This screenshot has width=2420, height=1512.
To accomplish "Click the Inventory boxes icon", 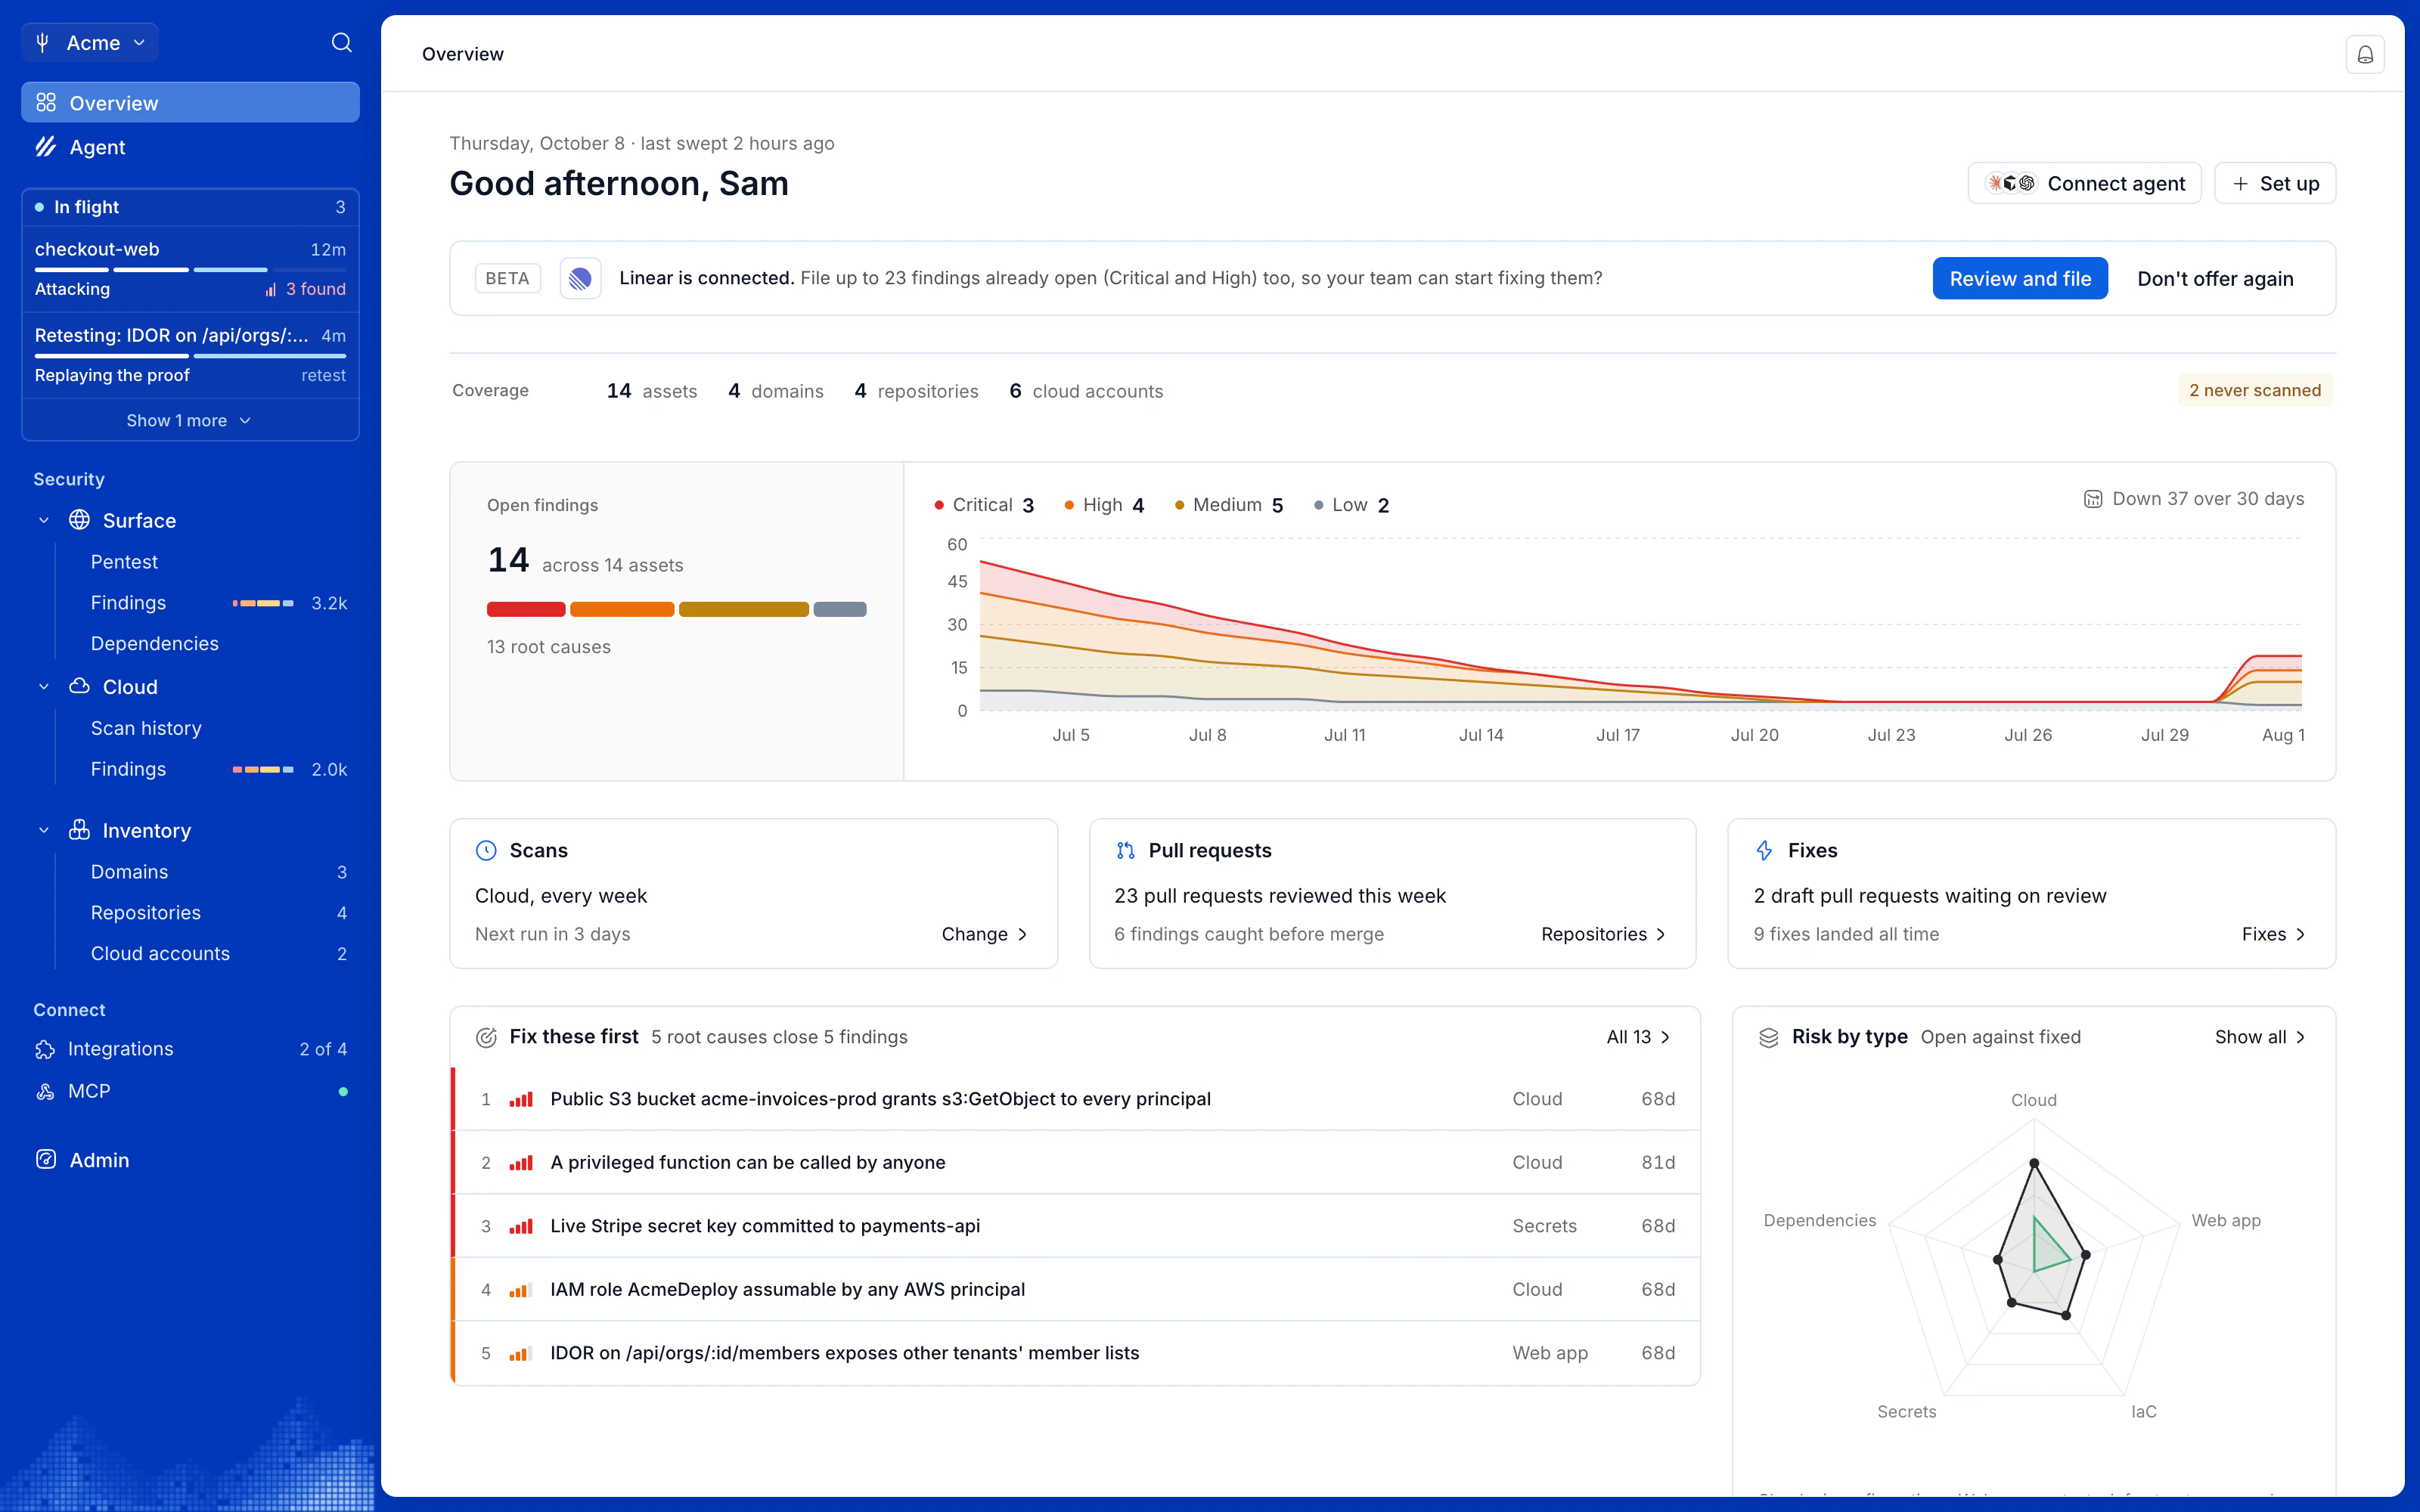I will coord(79,830).
